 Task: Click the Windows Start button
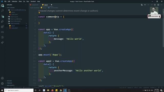(2, 90)
